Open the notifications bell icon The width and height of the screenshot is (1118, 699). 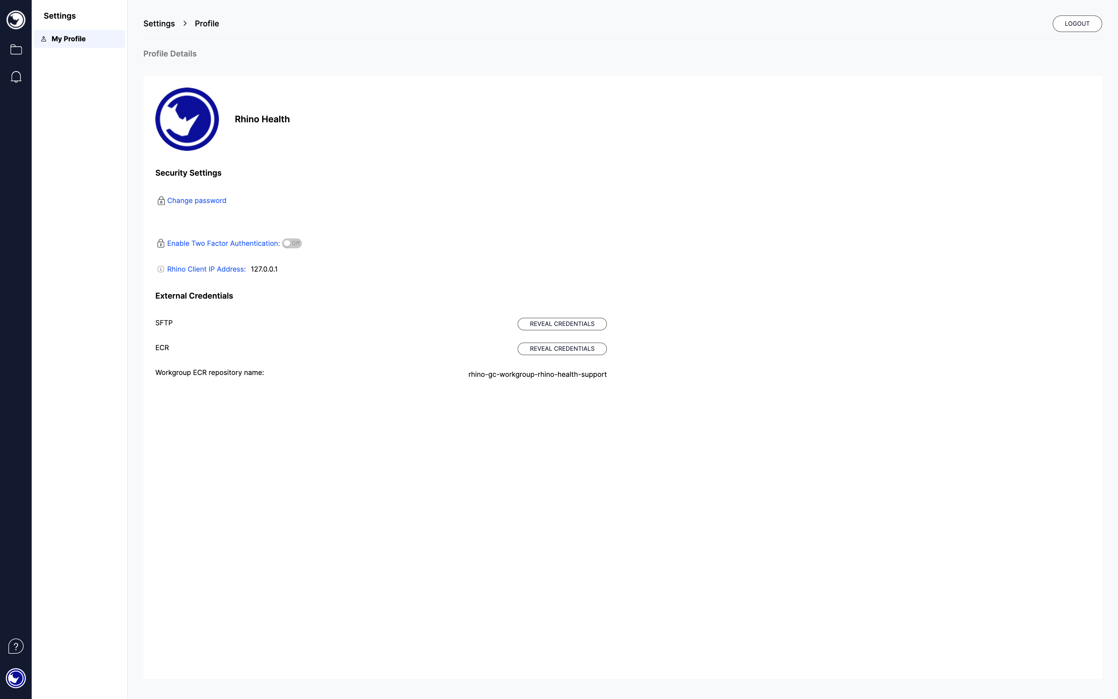[16, 77]
